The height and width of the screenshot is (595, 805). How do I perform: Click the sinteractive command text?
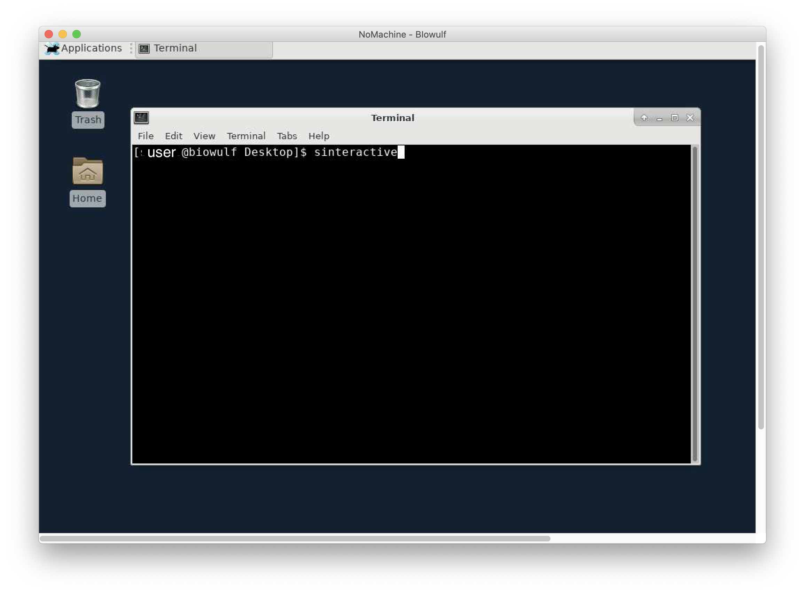355,152
